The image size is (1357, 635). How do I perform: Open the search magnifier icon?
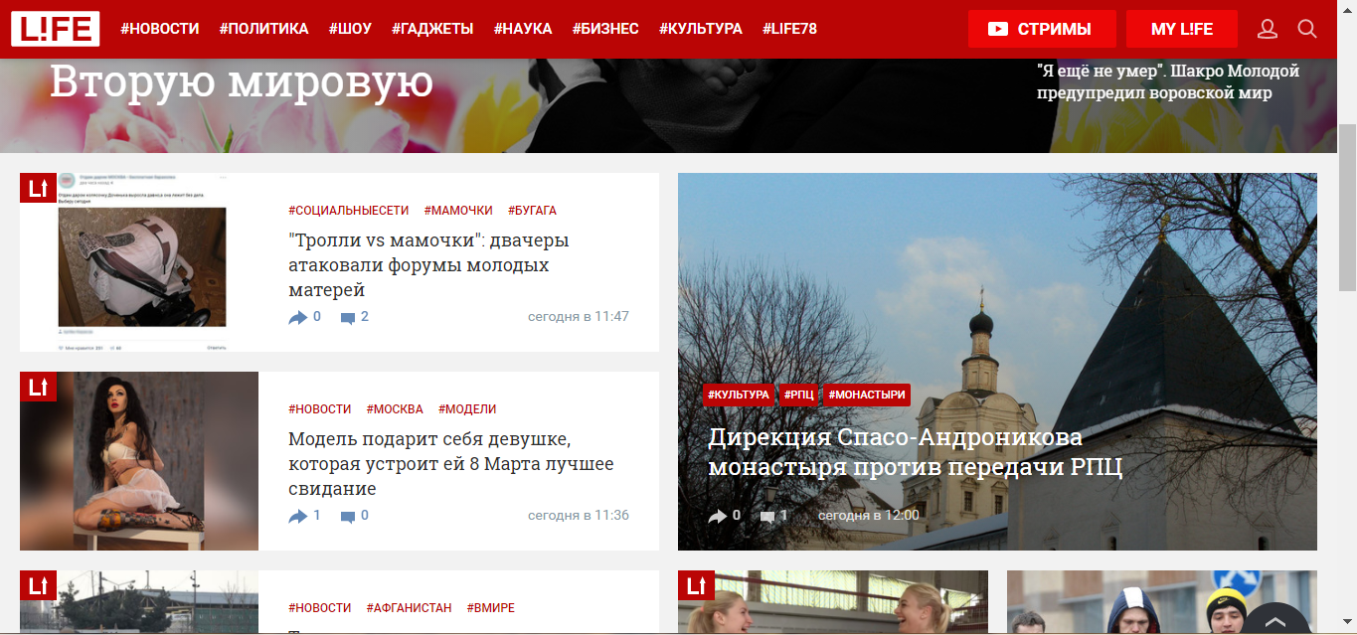[x=1307, y=29]
